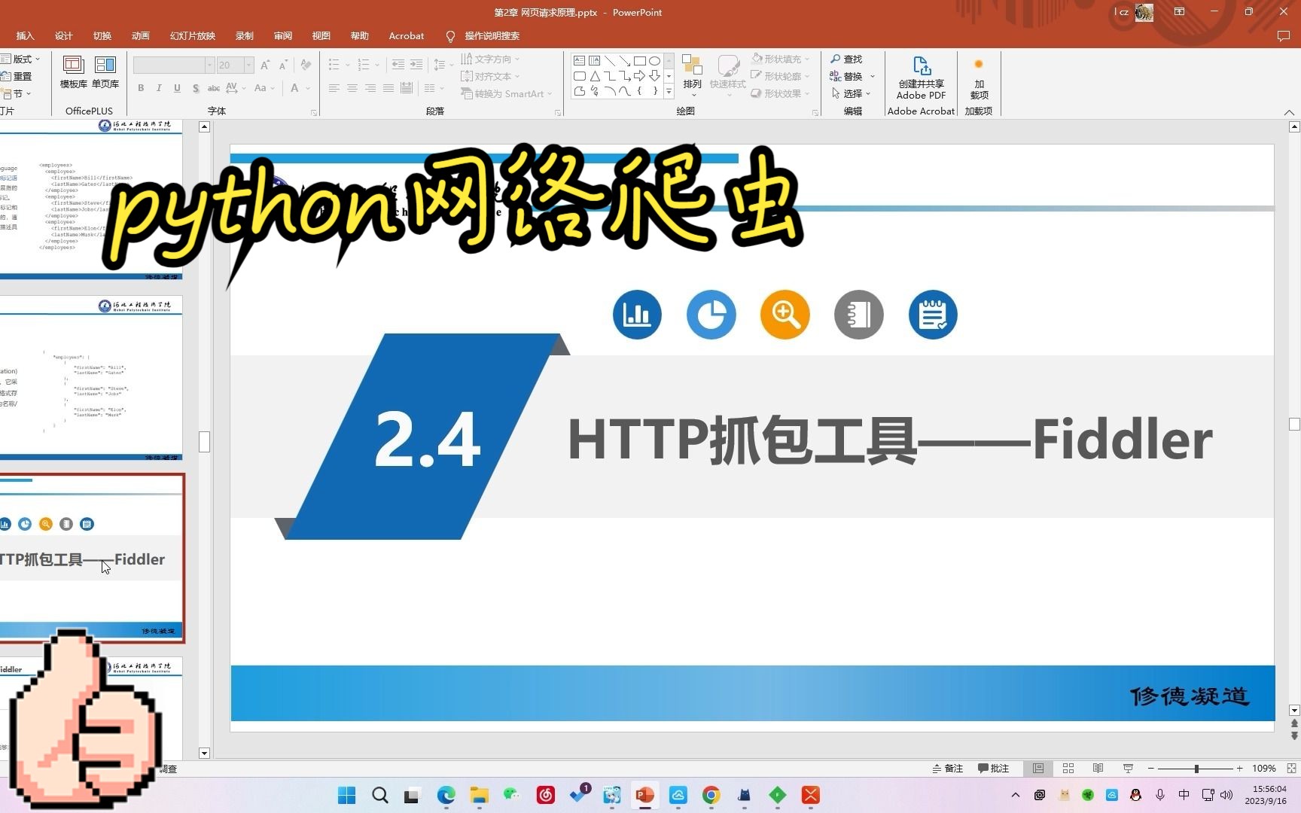Viewport: 1301px width, 813px height.
Task: Select the text box shape in the gallery
Action: pos(579,61)
